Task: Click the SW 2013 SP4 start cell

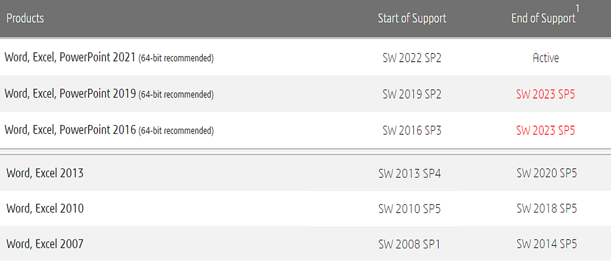Action: pos(410,173)
